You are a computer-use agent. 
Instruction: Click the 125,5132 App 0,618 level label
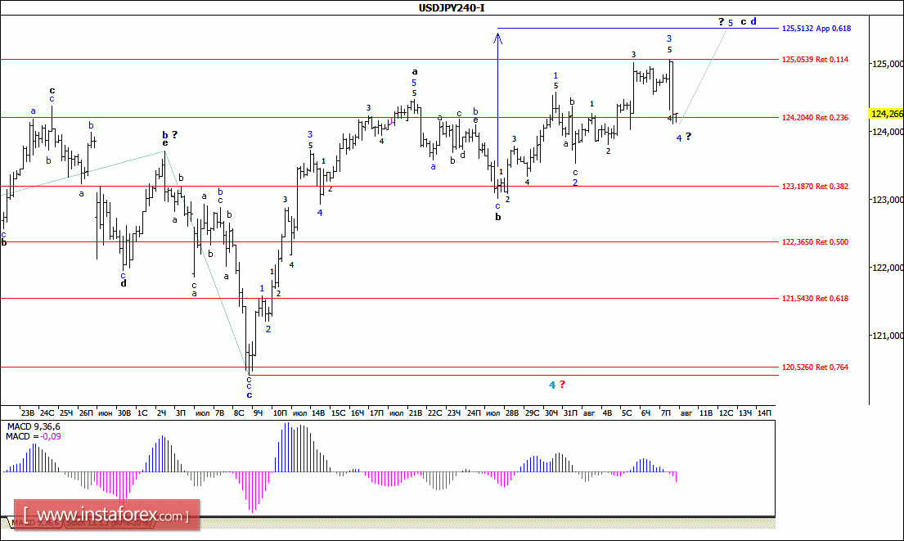click(816, 29)
